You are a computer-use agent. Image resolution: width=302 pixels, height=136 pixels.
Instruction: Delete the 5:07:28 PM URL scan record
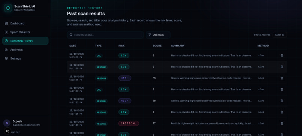point(282,90)
